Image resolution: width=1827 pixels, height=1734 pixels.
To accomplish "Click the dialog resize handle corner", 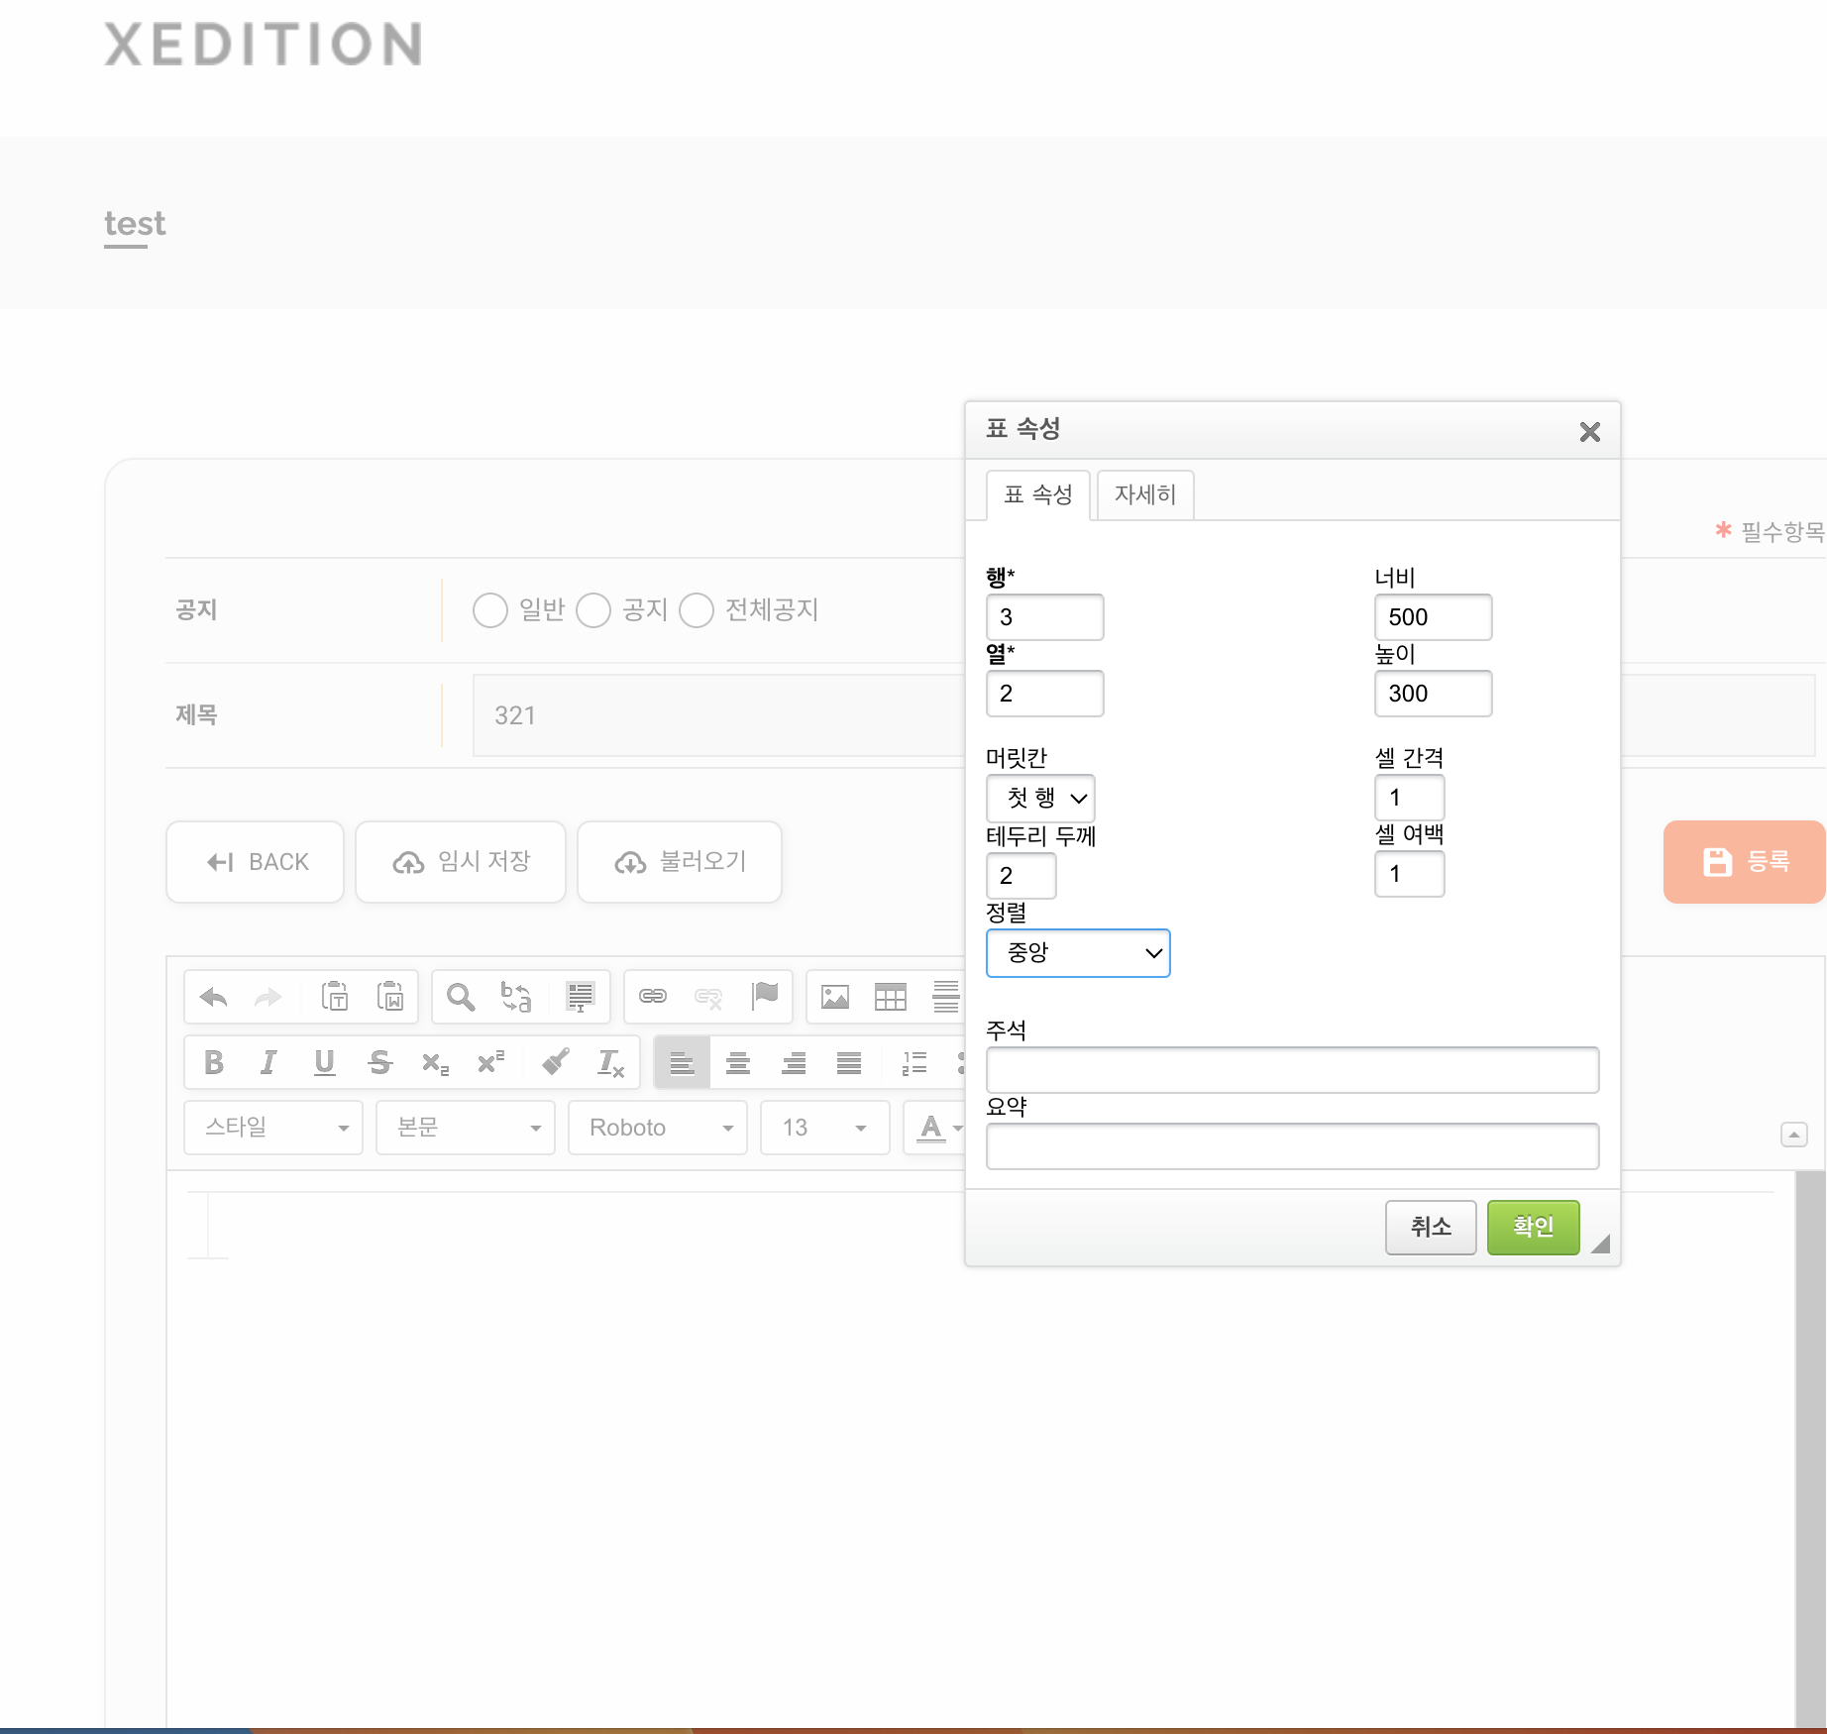I will point(1600,1245).
